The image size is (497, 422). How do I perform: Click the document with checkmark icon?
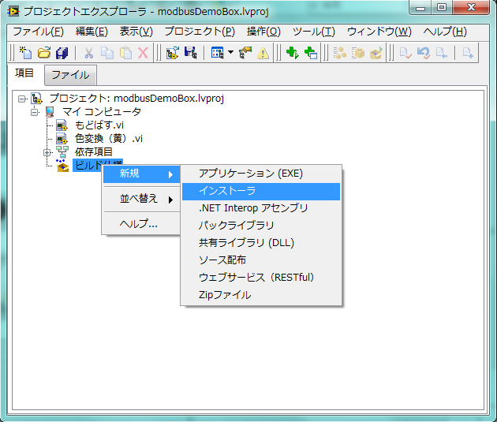[x=405, y=53]
